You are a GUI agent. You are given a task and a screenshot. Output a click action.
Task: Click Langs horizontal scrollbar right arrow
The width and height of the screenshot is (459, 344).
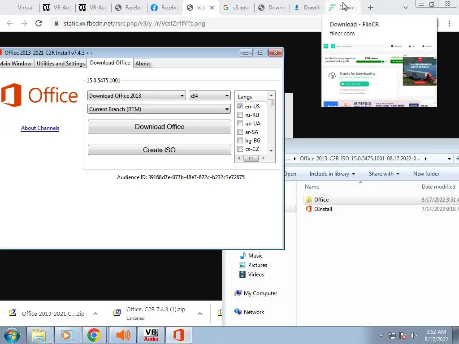(x=263, y=158)
